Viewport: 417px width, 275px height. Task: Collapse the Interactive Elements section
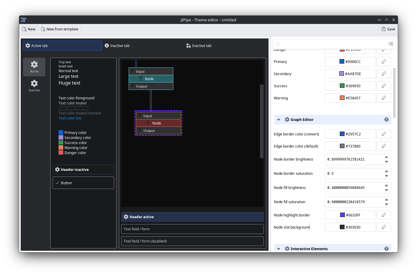[x=279, y=249]
